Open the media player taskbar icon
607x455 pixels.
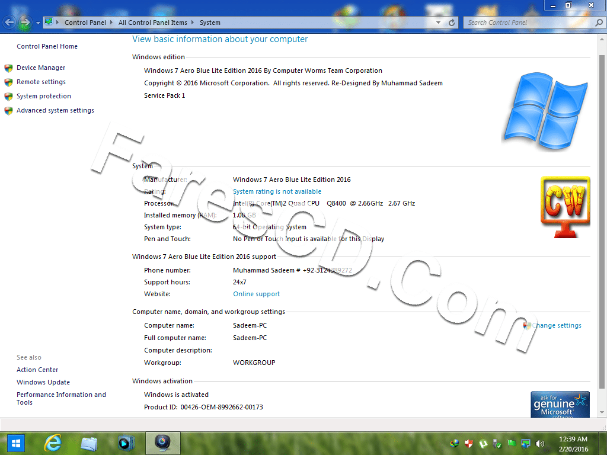125,443
